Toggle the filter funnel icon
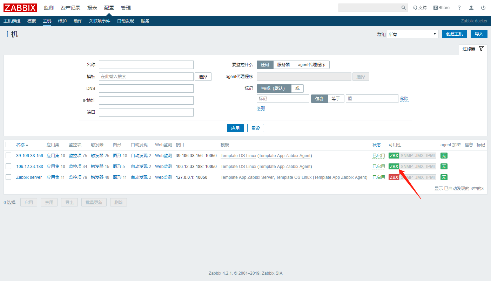Image resolution: width=491 pixels, height=281 pixels. (481, 49)
